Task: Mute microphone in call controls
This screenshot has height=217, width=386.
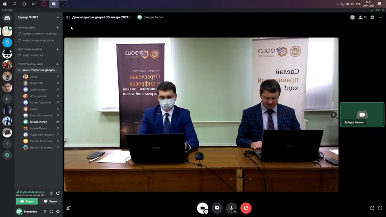Action: (231, 208)
